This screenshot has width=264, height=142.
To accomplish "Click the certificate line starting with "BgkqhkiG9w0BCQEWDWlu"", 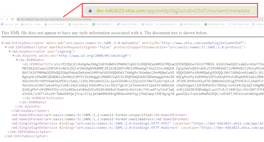I will tap(143, 77).
